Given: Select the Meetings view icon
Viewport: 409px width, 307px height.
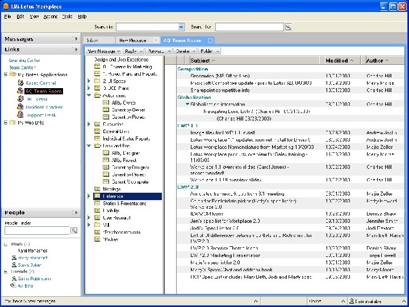Looking at the screenshot, I should pos(97,189).
